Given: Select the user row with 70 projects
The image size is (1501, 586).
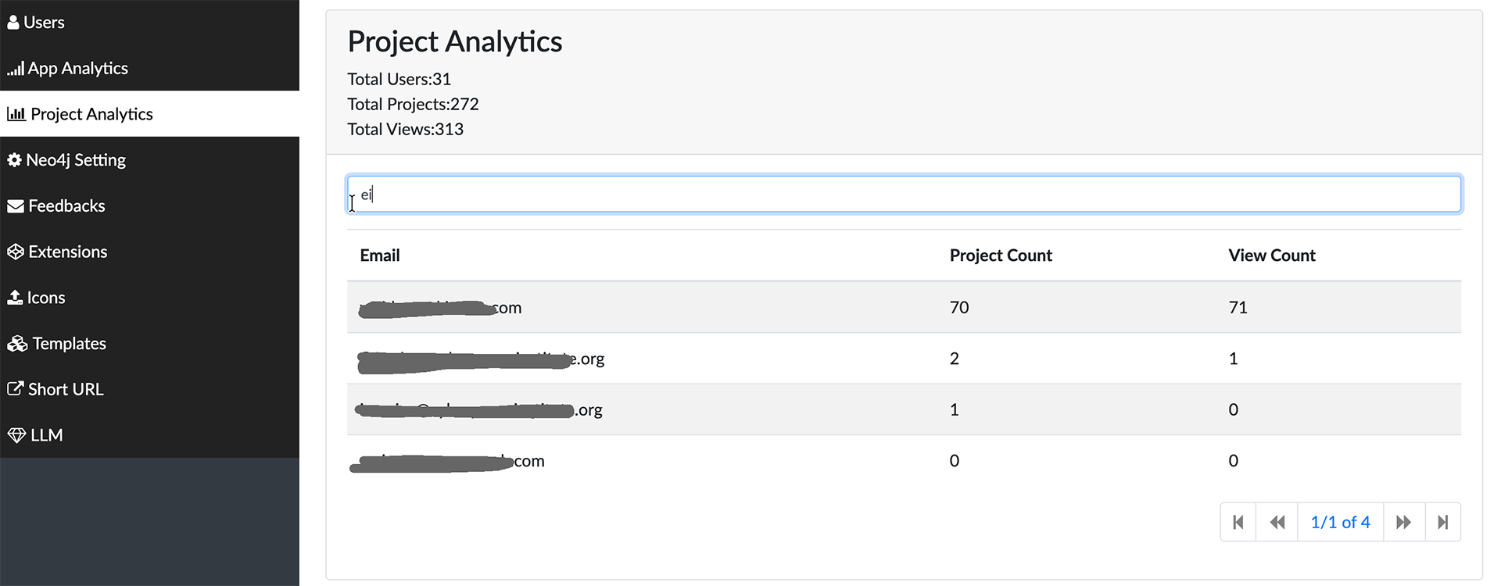Looking at the screenshot, I should point(704,307).
